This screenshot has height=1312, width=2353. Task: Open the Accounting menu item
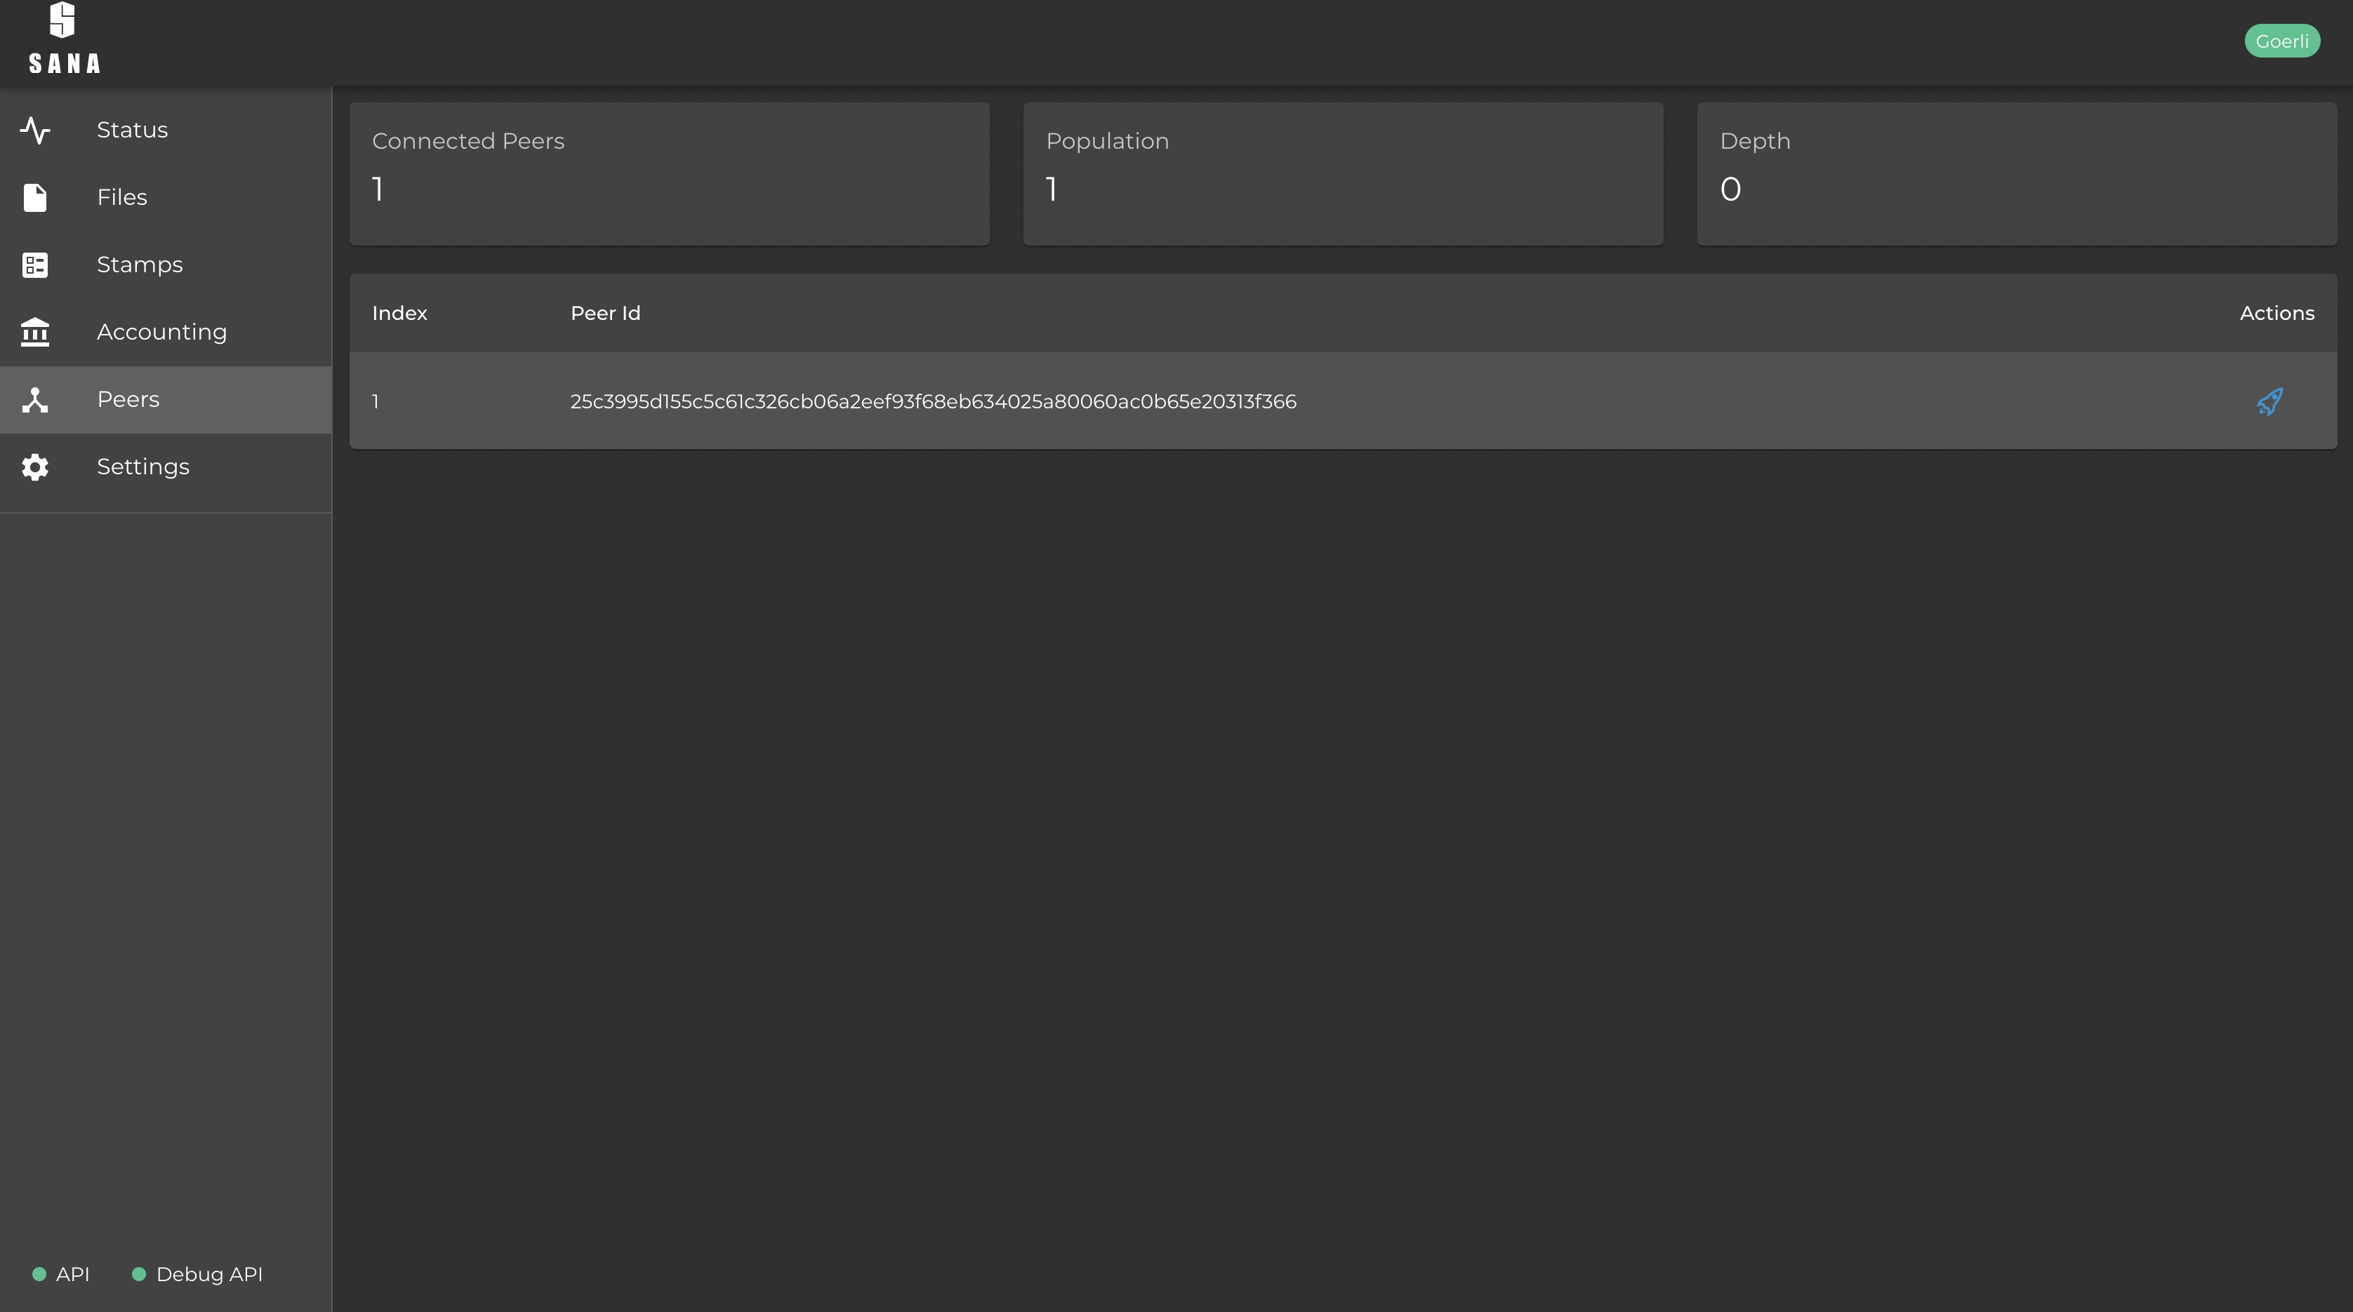point(161,333)
